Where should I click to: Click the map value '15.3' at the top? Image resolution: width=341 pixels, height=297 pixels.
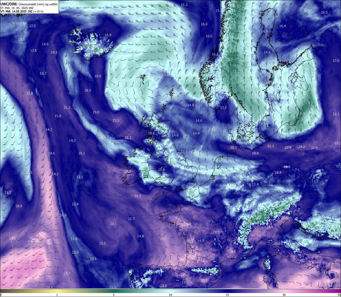184,5
